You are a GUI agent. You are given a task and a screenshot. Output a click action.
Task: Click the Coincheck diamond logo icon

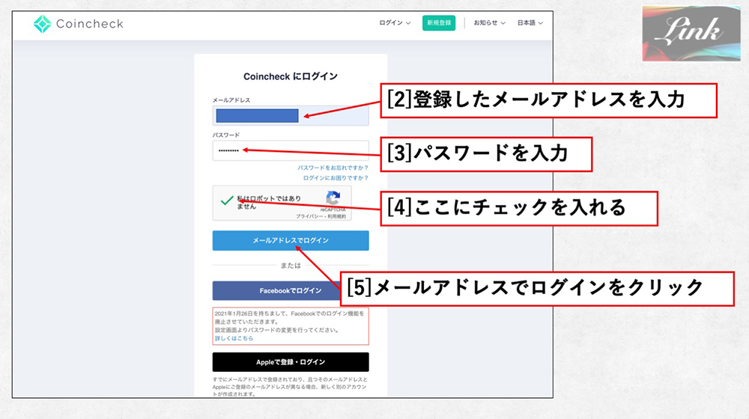[x=43, y=24]
